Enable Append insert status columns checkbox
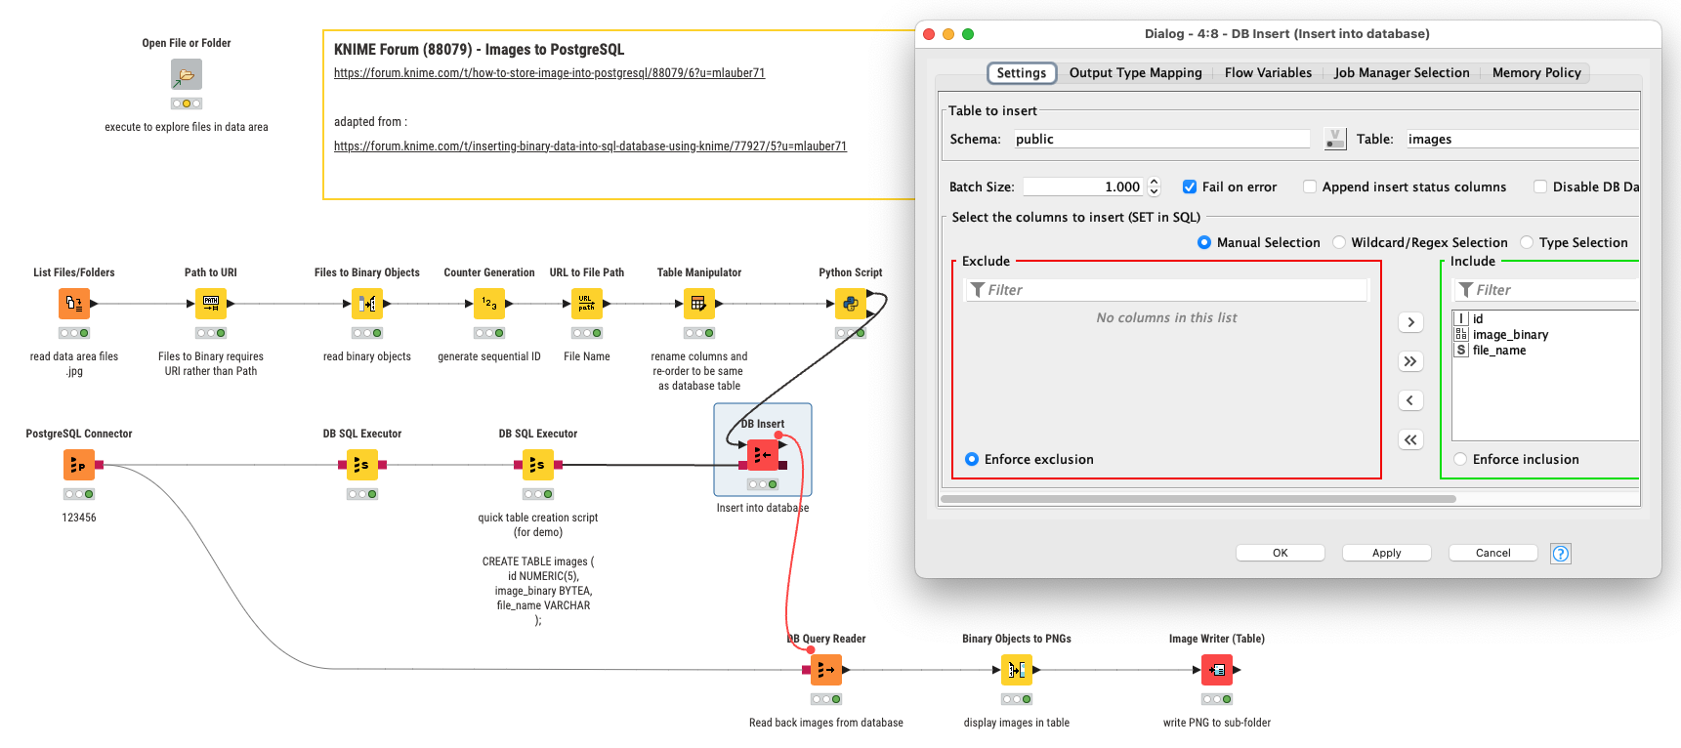Image resolution: width=1681 pixels, height=748 pixels. click(x=1310, y=187)
